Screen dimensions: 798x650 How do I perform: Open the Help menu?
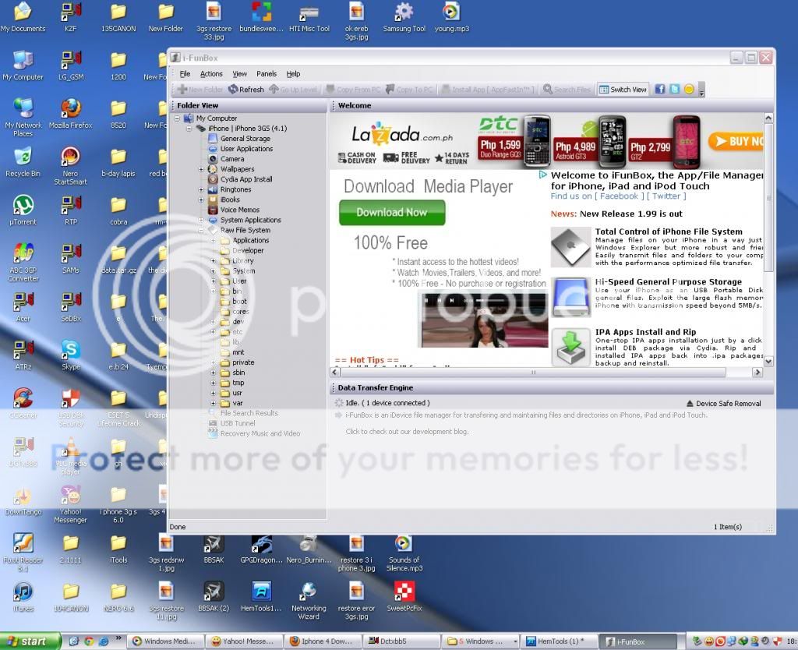[293, 74]
